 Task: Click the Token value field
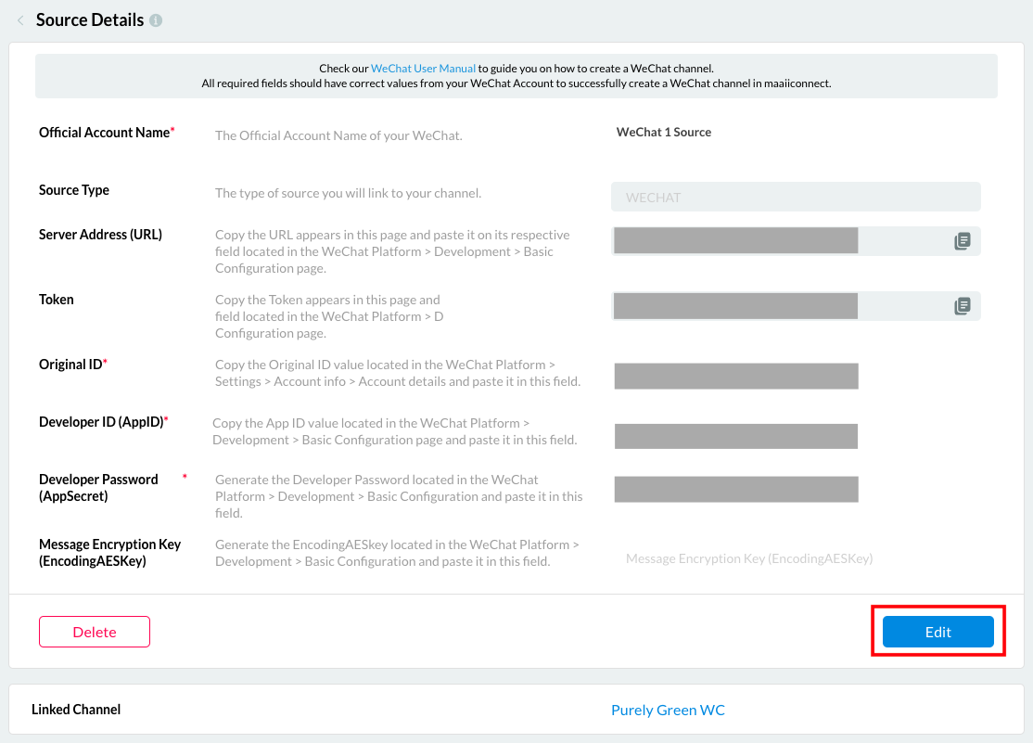[x=796, y=306]
